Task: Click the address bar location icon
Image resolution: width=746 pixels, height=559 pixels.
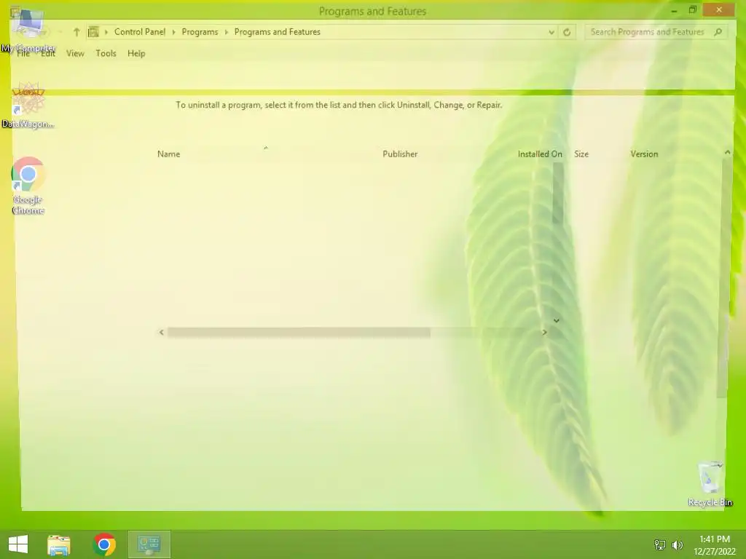Action: tap(93, 32)
